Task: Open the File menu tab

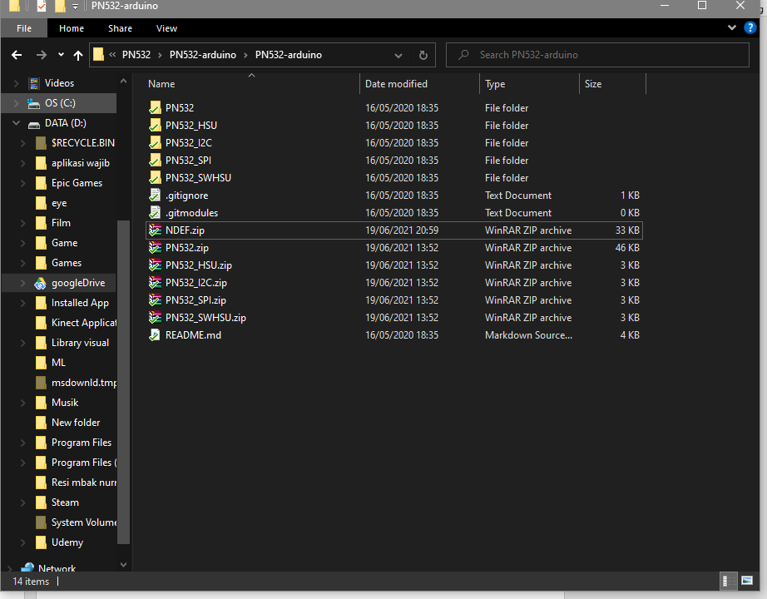Action: pyautogui.click(x=24, y=28)
